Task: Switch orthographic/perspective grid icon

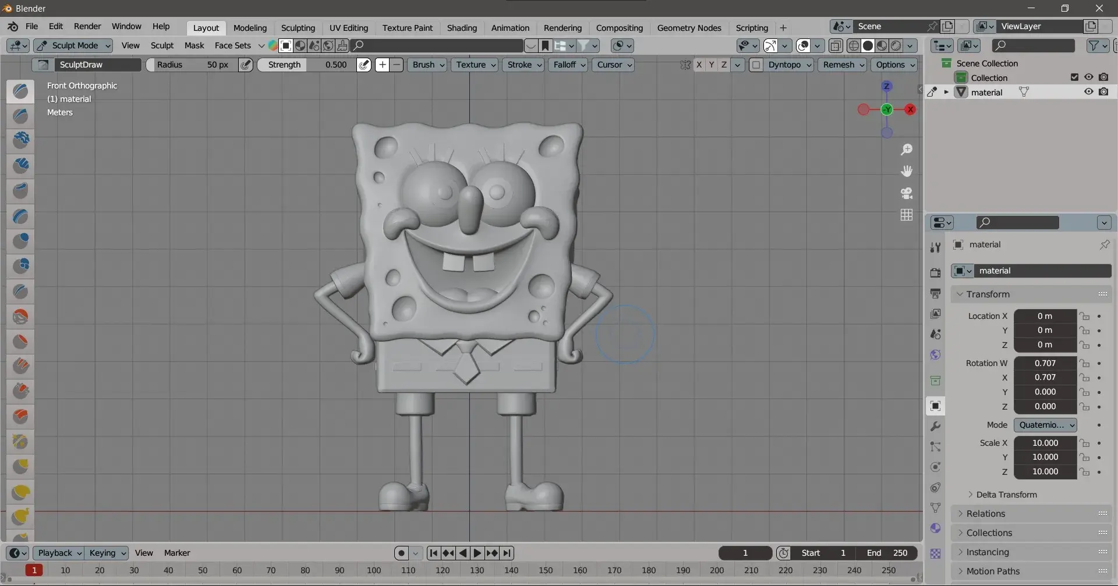Action: pos(907,215)
